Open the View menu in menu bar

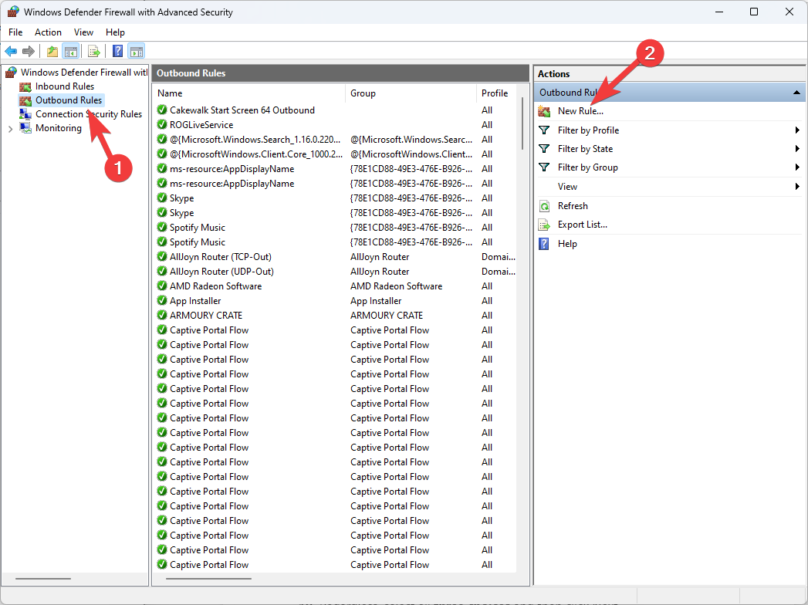(x=83, y=32)
